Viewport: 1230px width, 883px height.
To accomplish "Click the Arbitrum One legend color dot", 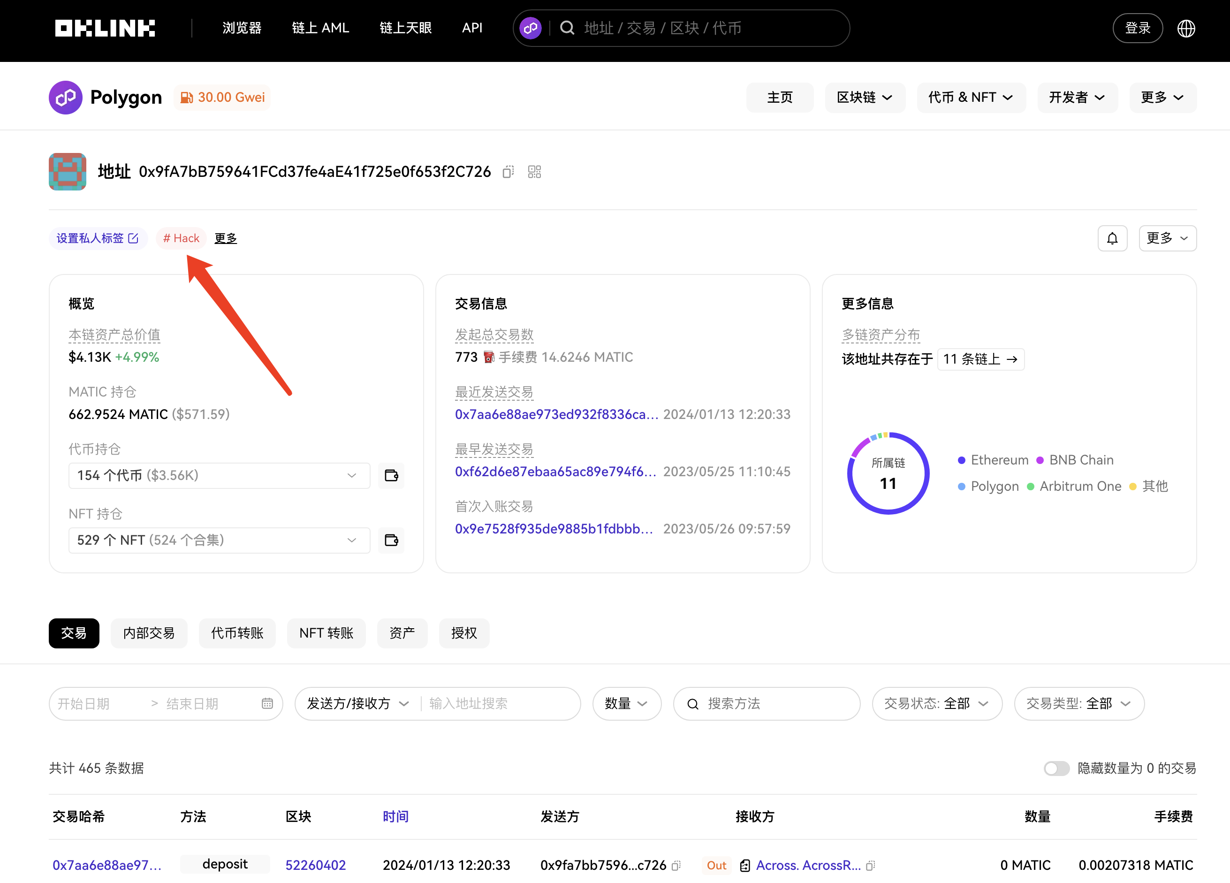I will pos(1031,487).
